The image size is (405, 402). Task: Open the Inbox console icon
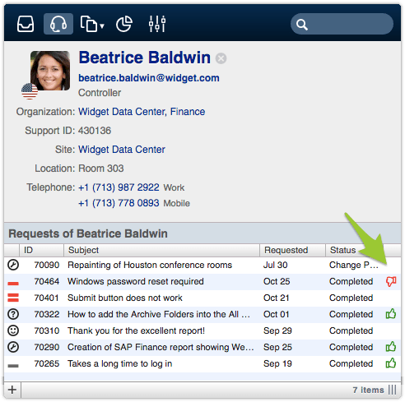tap(26, 24)
